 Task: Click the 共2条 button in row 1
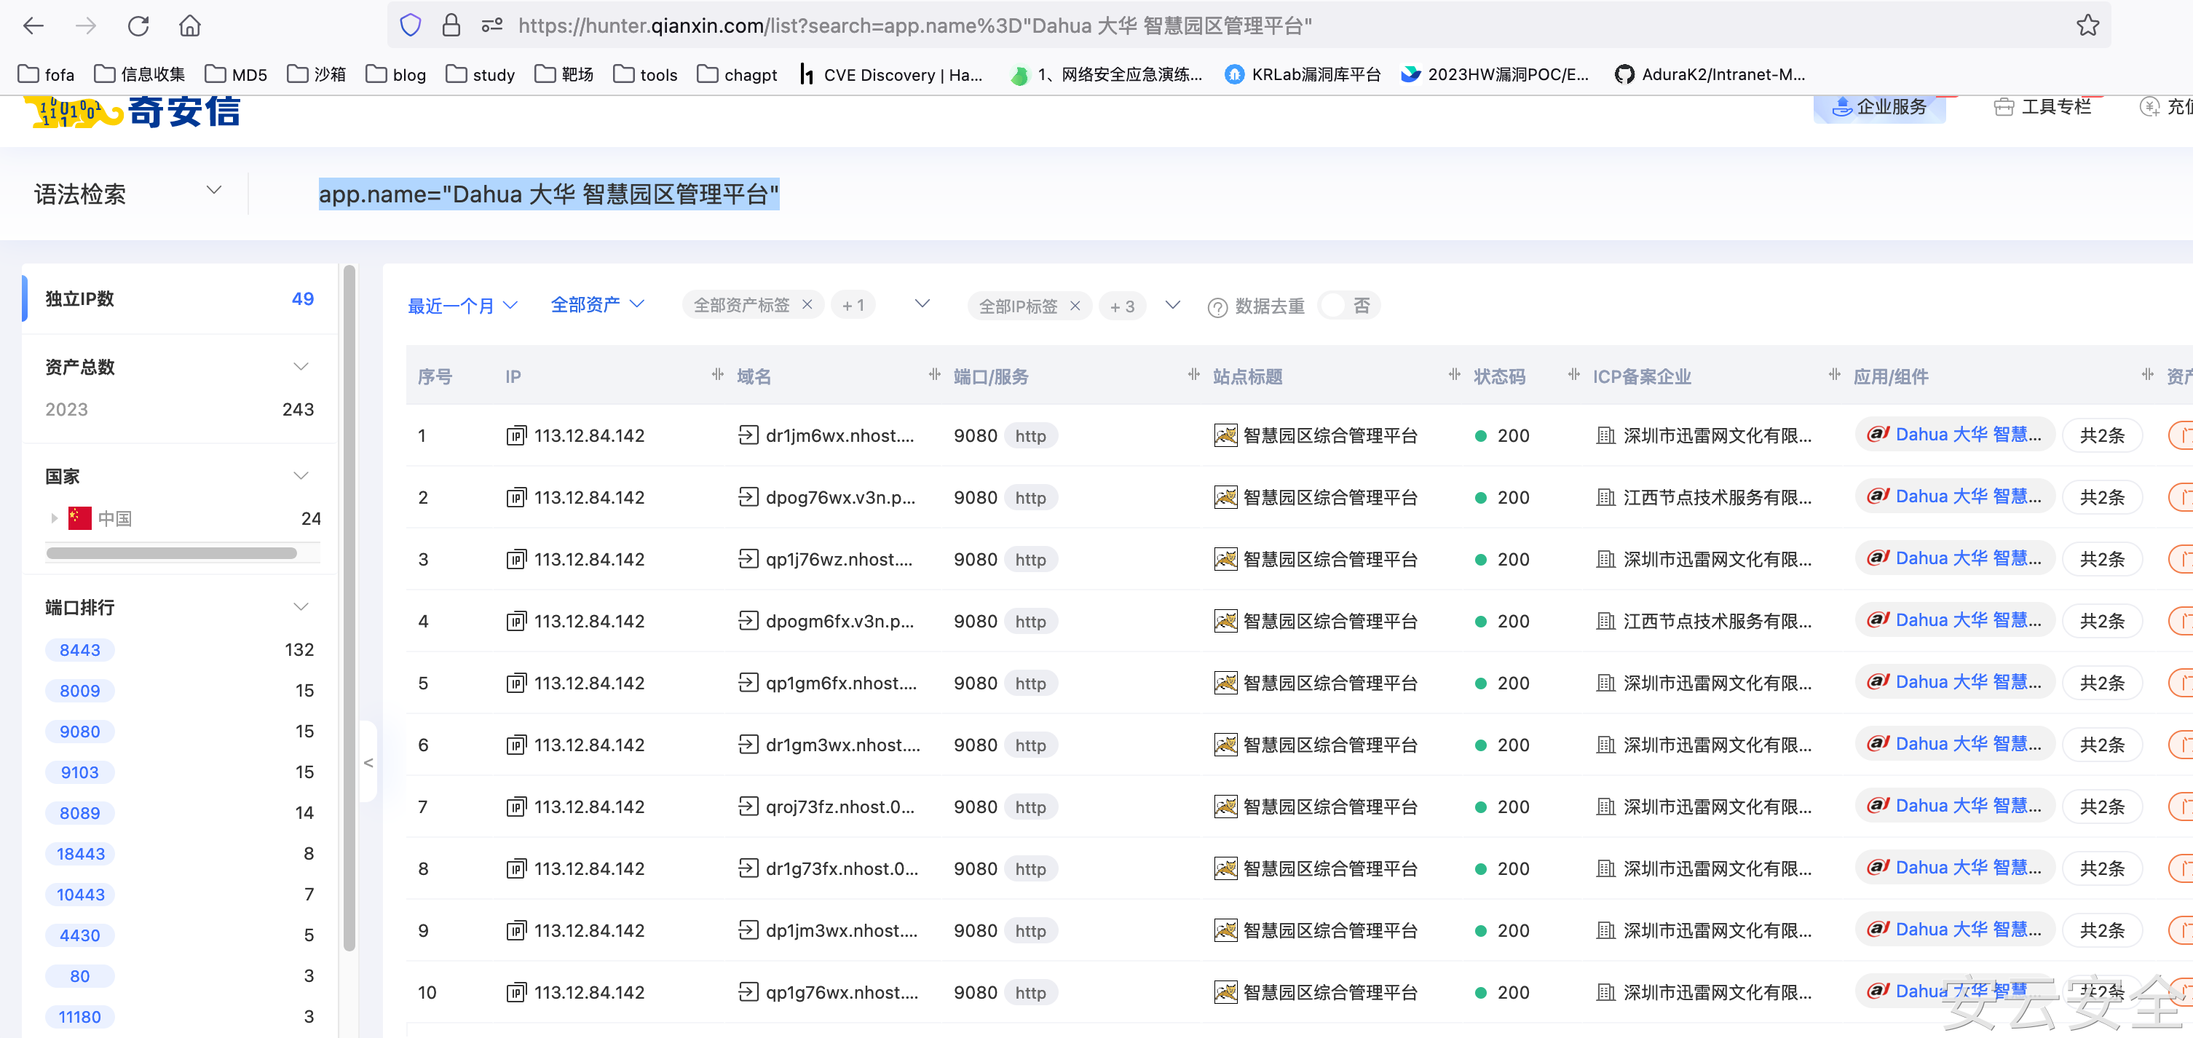[2101, 435]
